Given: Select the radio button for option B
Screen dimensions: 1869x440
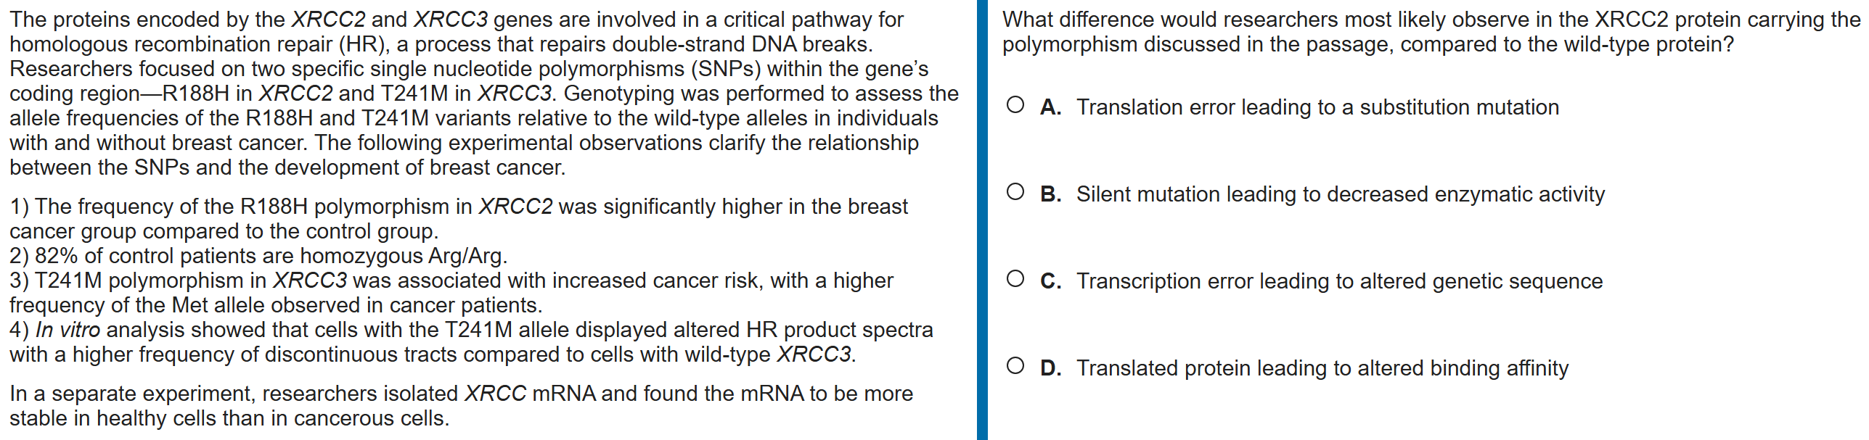Looking at the screenshot, I should tap(1015, 193).
